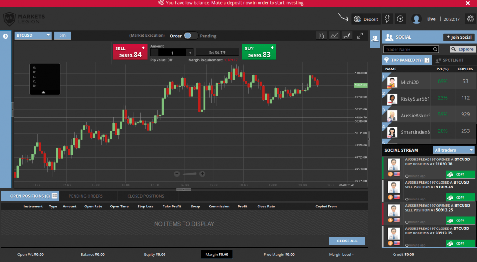
Task: Click the Trader Name search field
Action: [408, 49]
